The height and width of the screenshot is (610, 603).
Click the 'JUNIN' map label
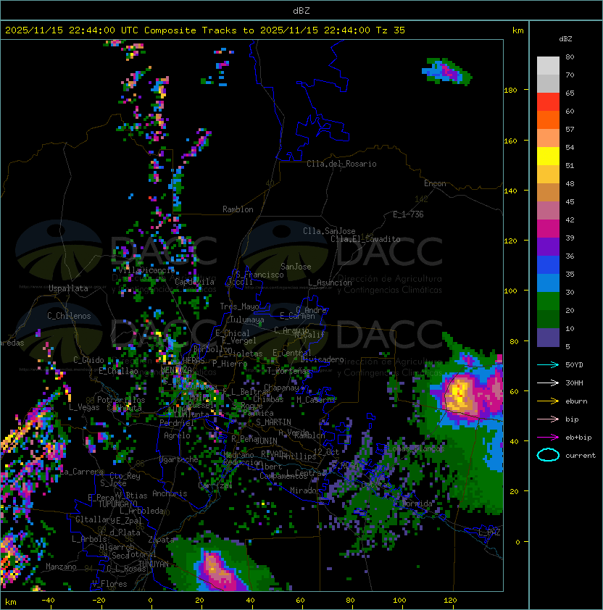coord(266,440)
